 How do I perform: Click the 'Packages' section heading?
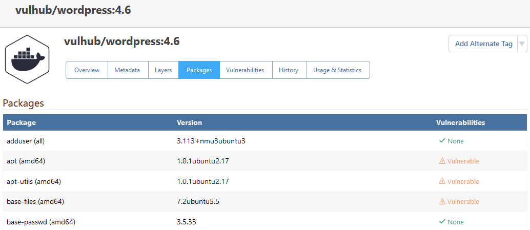tap(24, 103)
